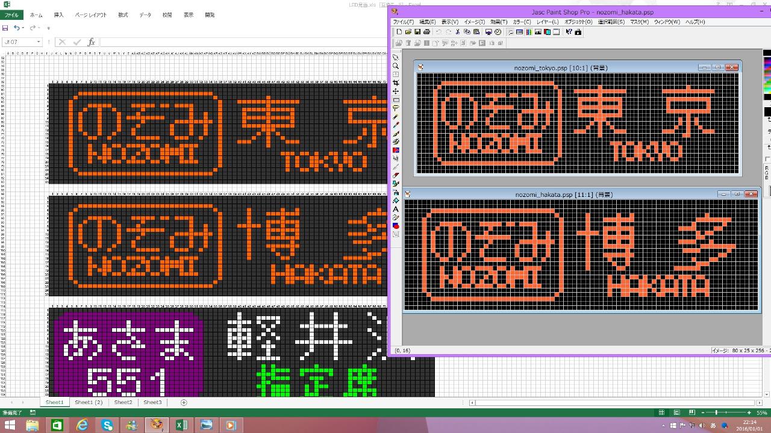The image size is (771, 433).
Task: Select the Crop tool
Action: [x=396, y=83]
